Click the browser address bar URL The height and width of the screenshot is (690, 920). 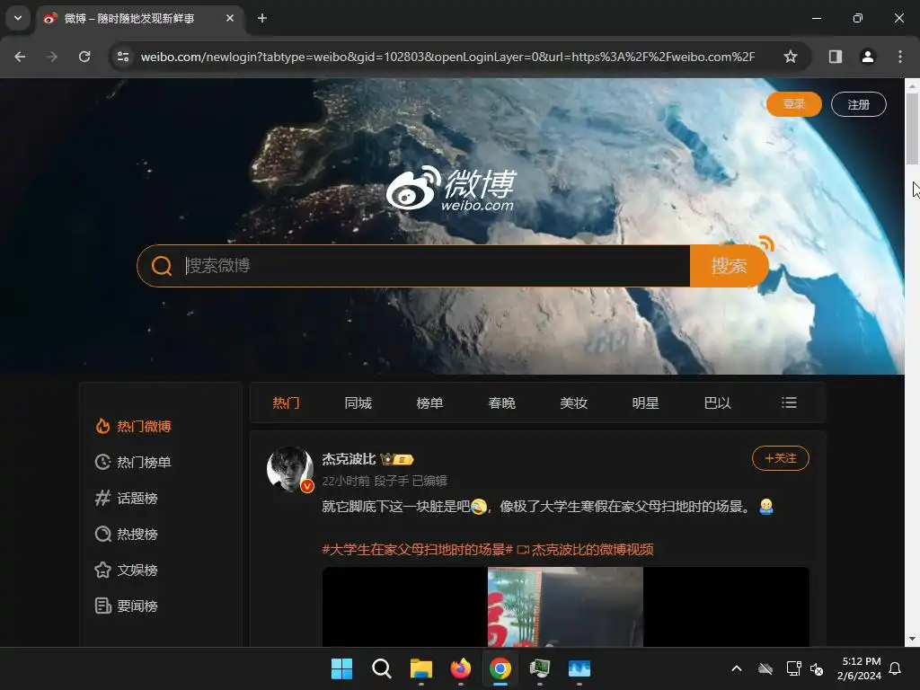(447, 57)
